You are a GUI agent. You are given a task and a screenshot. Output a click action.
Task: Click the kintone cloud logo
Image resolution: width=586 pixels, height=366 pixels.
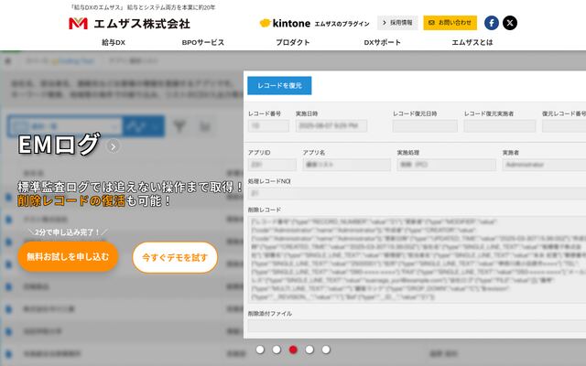tap(285, 23)
